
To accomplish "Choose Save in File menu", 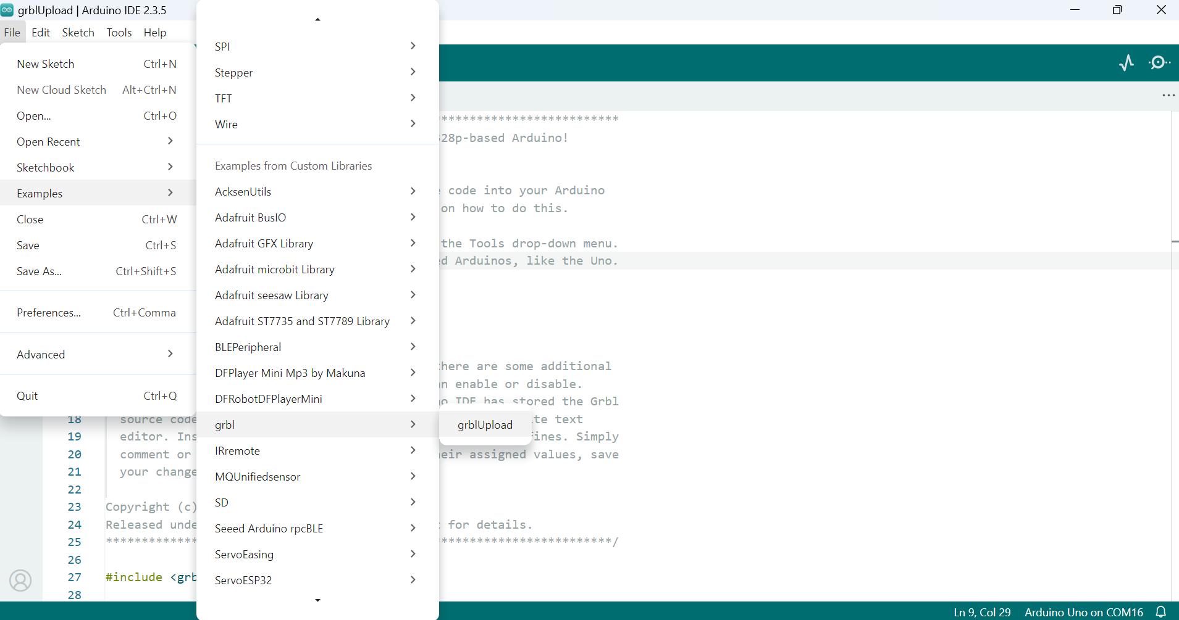I will (x=98, y=246).
